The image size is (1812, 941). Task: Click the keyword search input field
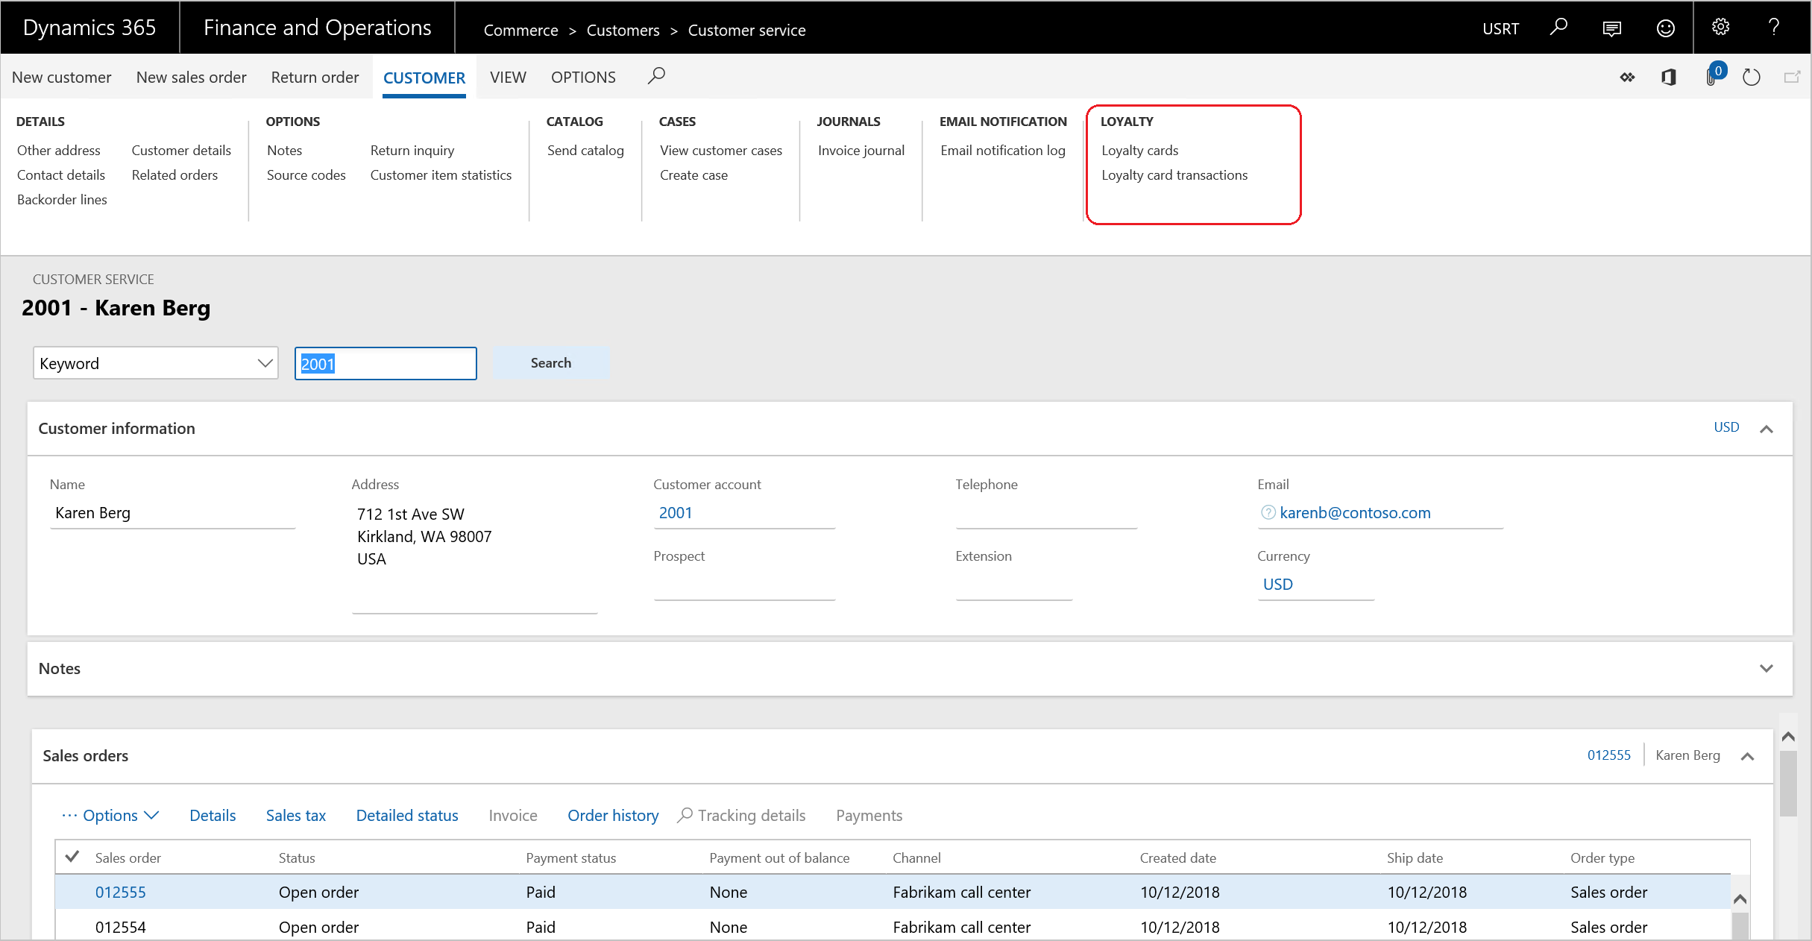point(385,363)
